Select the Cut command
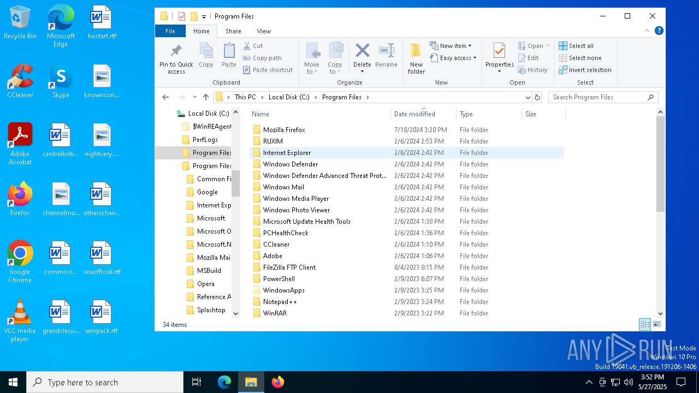Screen dimensions: 699x393 [253, 46]
